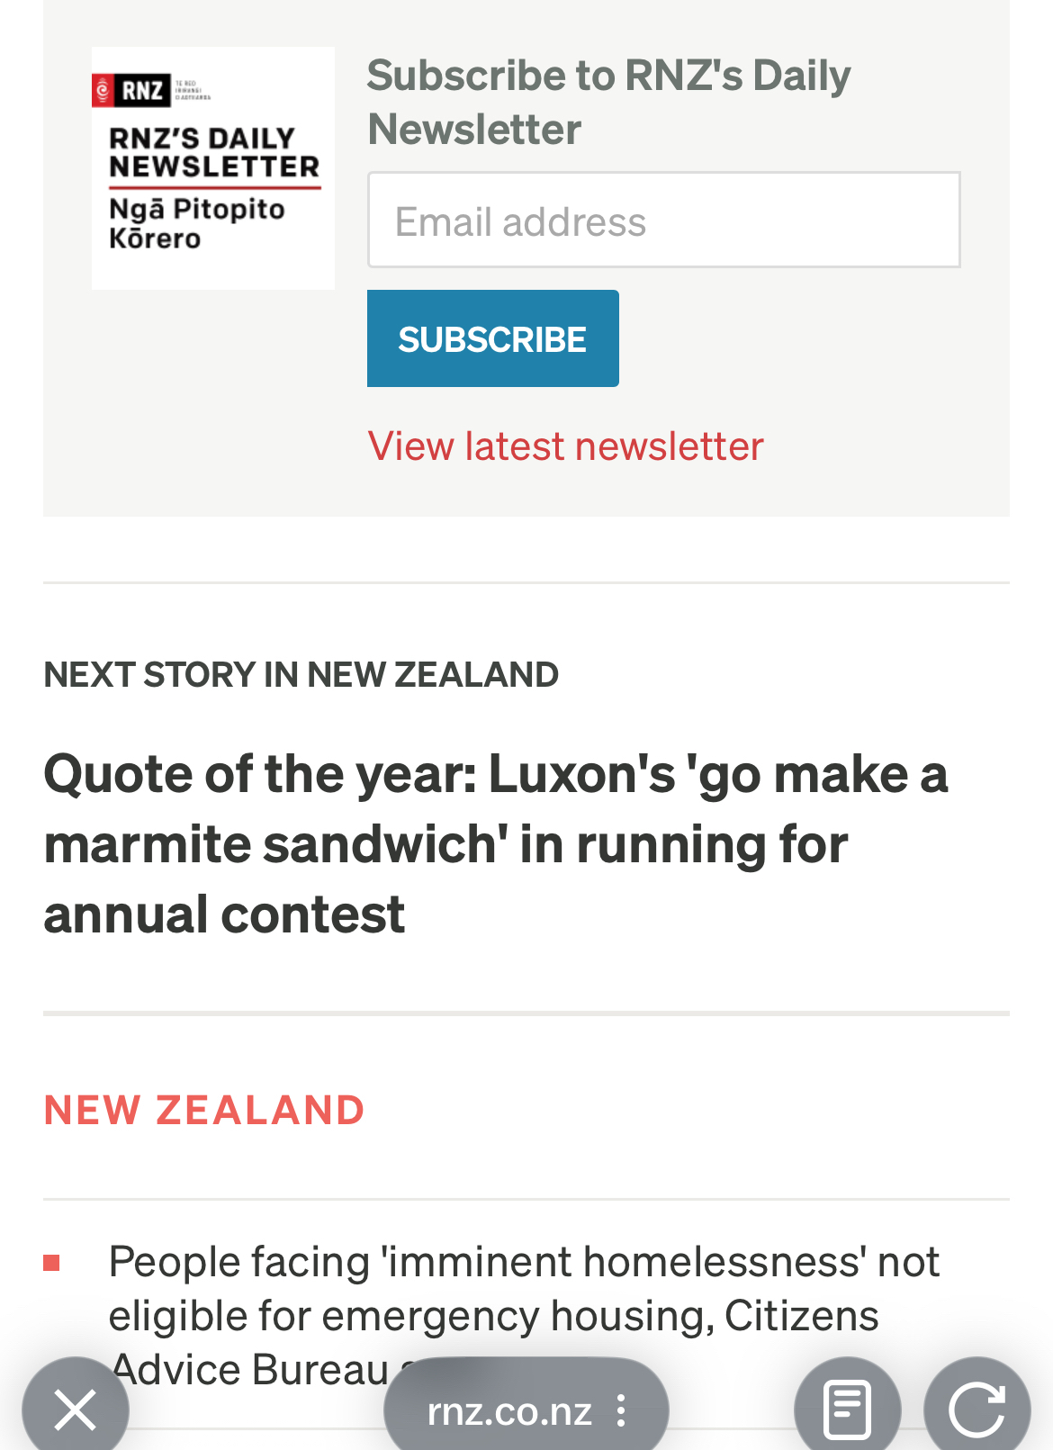Image resolution: width=1053 pixels, height=1450 pixels.
Task: Open the three-dot menu beside rnz.co.nz
Action: click(621, 1410)
